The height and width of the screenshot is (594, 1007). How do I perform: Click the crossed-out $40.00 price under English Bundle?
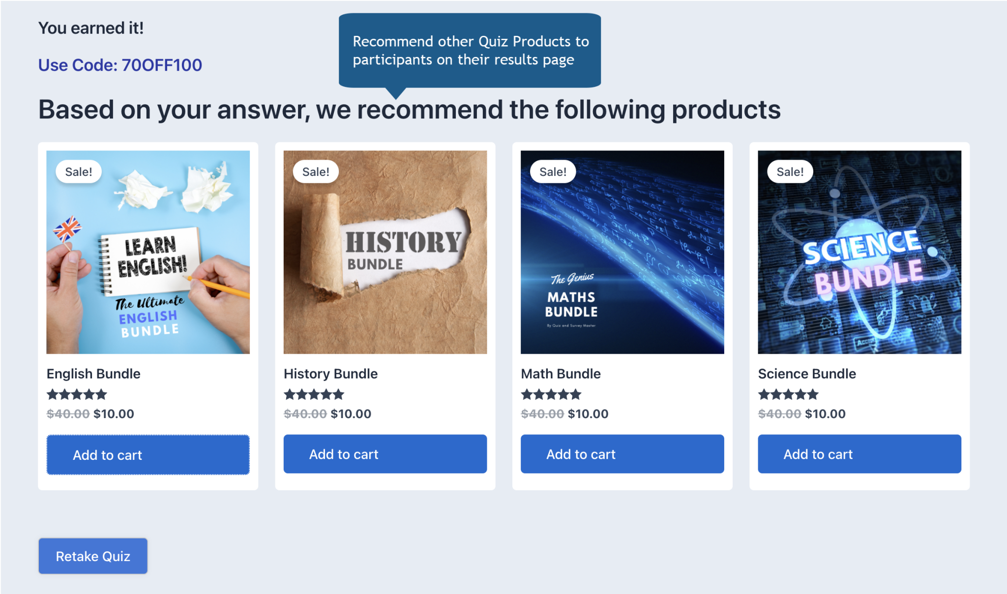pos(67,414)
